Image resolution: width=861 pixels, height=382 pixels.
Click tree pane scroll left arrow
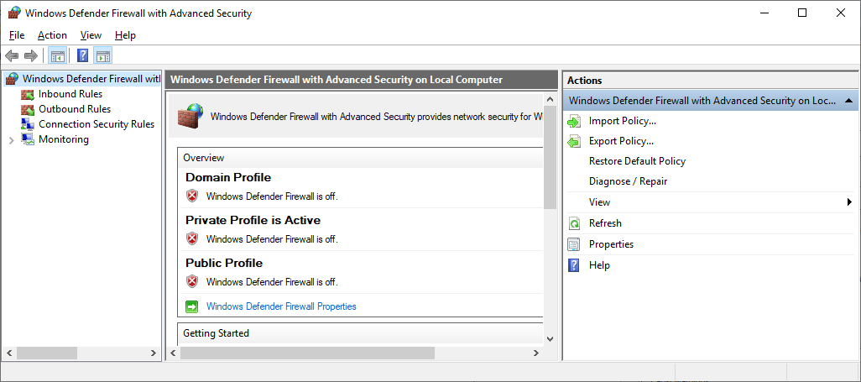(8, 353)
